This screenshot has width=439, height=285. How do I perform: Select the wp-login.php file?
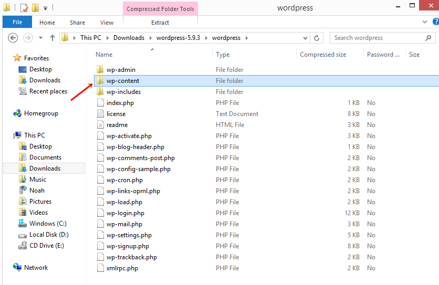pyautogui.click(x=125, y=213)
